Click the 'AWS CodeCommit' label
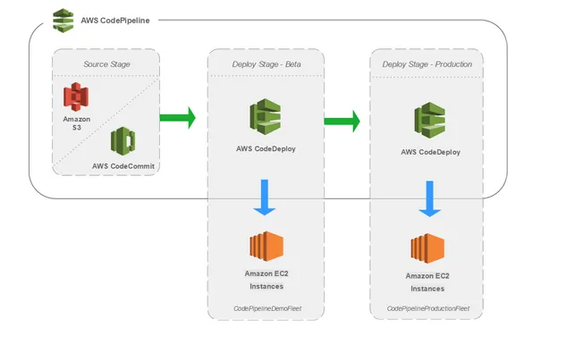This screenshot has width=575, height=353. (123, 166)
